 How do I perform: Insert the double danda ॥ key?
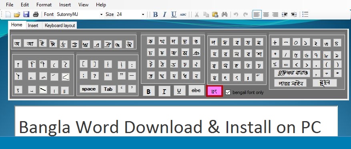(x=64, y=90)
